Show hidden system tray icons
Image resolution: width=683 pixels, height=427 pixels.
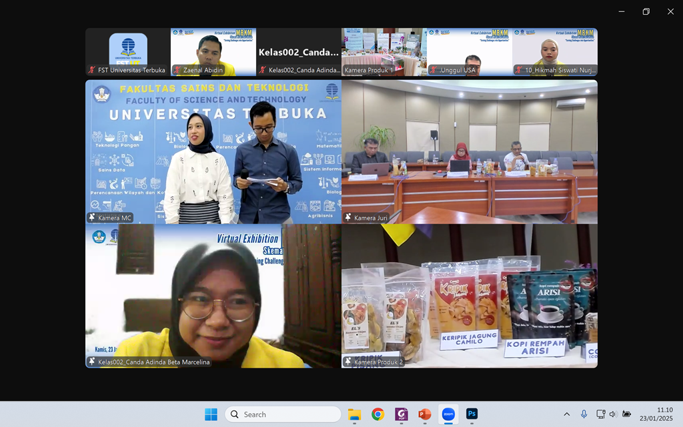pos(567,414)
